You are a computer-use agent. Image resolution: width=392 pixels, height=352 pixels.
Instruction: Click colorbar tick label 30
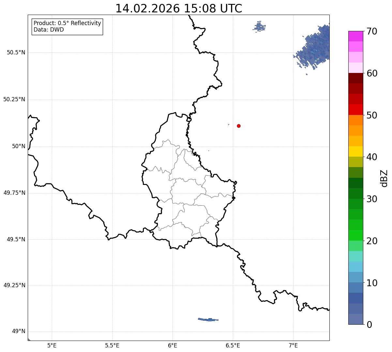point(372,199)
